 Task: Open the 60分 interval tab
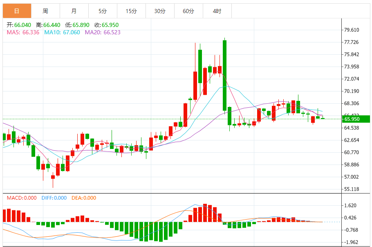pyautogui.click(x=188, y=11)
